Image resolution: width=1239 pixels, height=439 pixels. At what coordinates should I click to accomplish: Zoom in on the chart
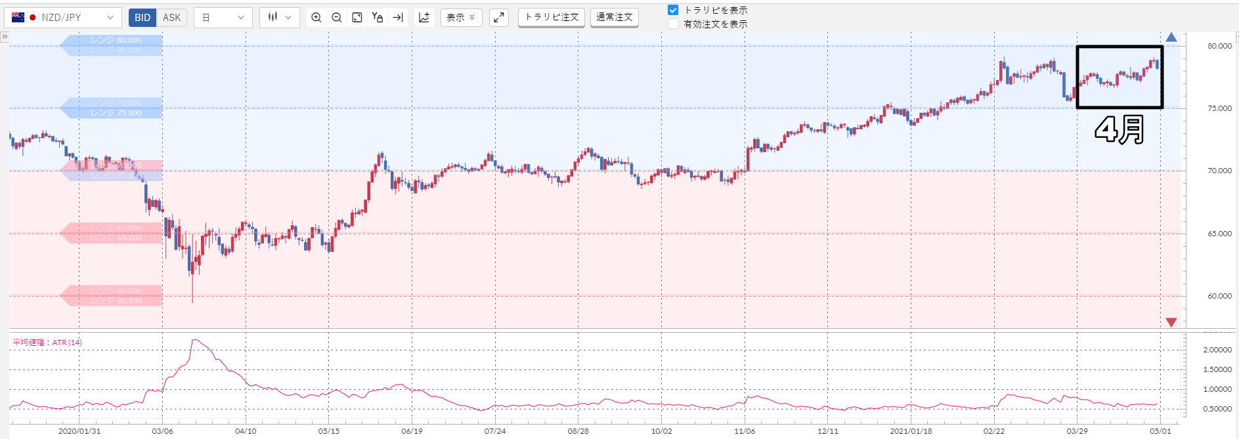click(x=316, y=18)
